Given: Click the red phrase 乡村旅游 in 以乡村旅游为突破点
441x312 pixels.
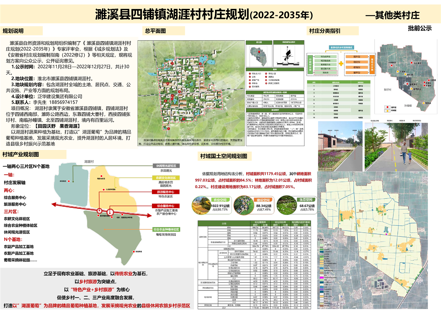Looking at the screenshot, I should pyautogui.click(x=88, y=282).
